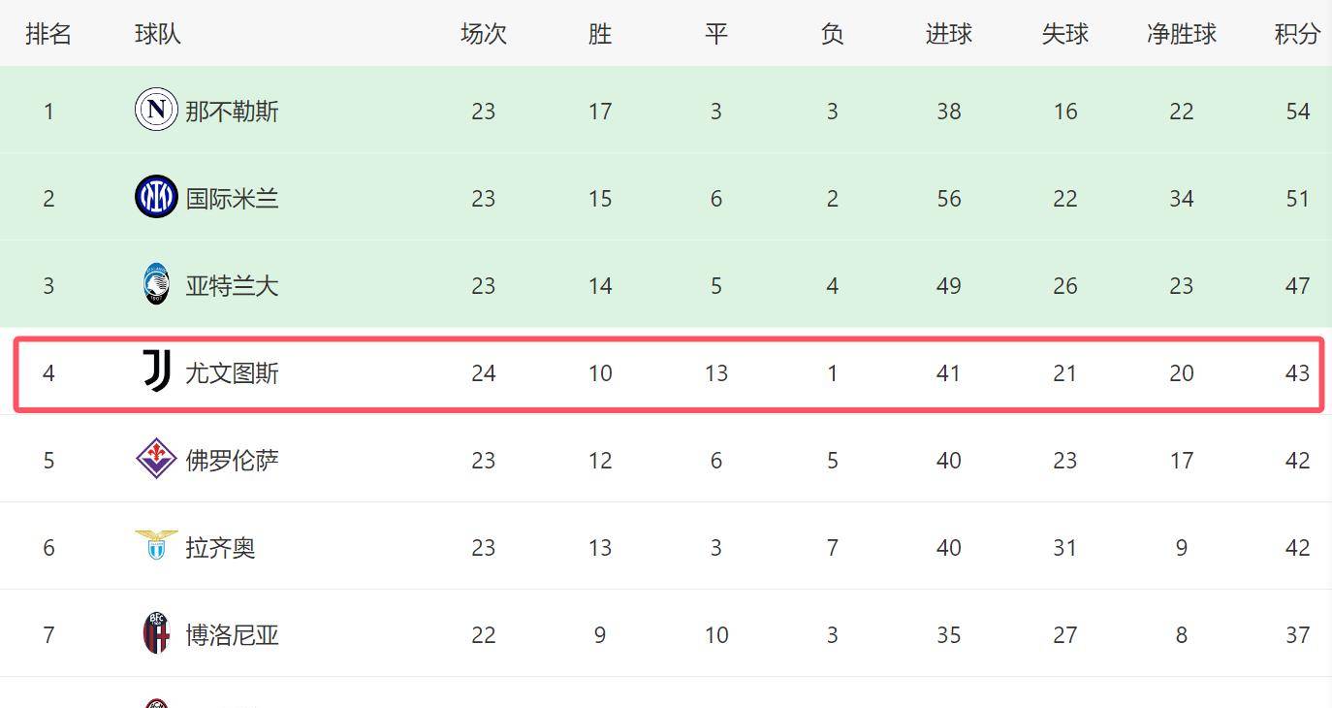Click the 亚特兰大 team name
Image resolution: width=1332 pixels, height=708 pixels.
coord(232,286)
